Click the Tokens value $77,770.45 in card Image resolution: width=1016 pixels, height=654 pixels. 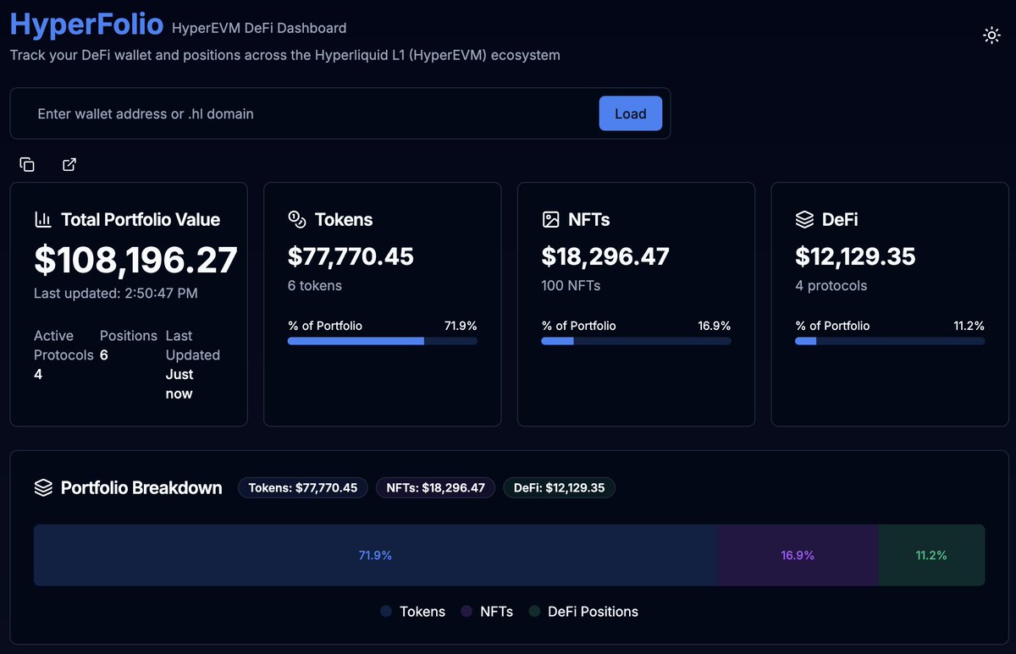[351, 256]
